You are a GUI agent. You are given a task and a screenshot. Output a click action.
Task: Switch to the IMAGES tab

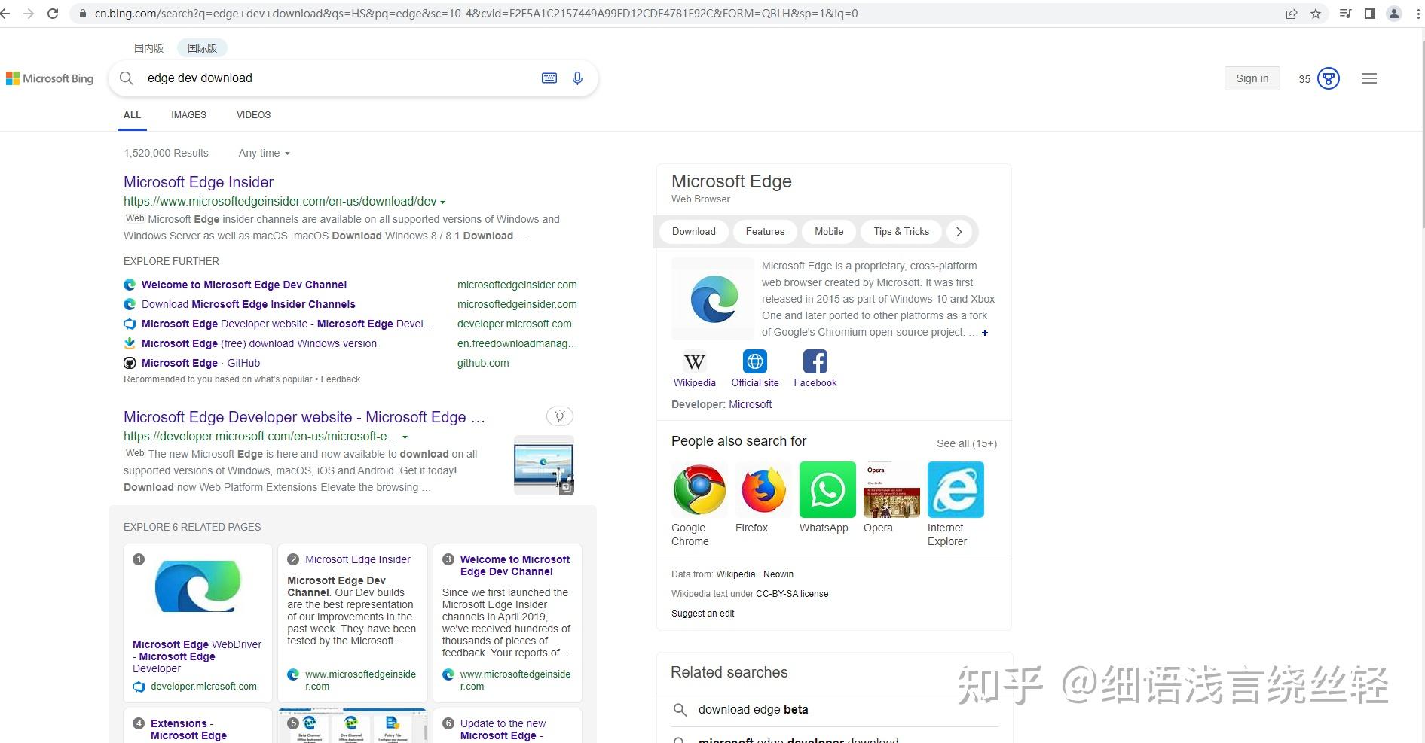(188, 115)
